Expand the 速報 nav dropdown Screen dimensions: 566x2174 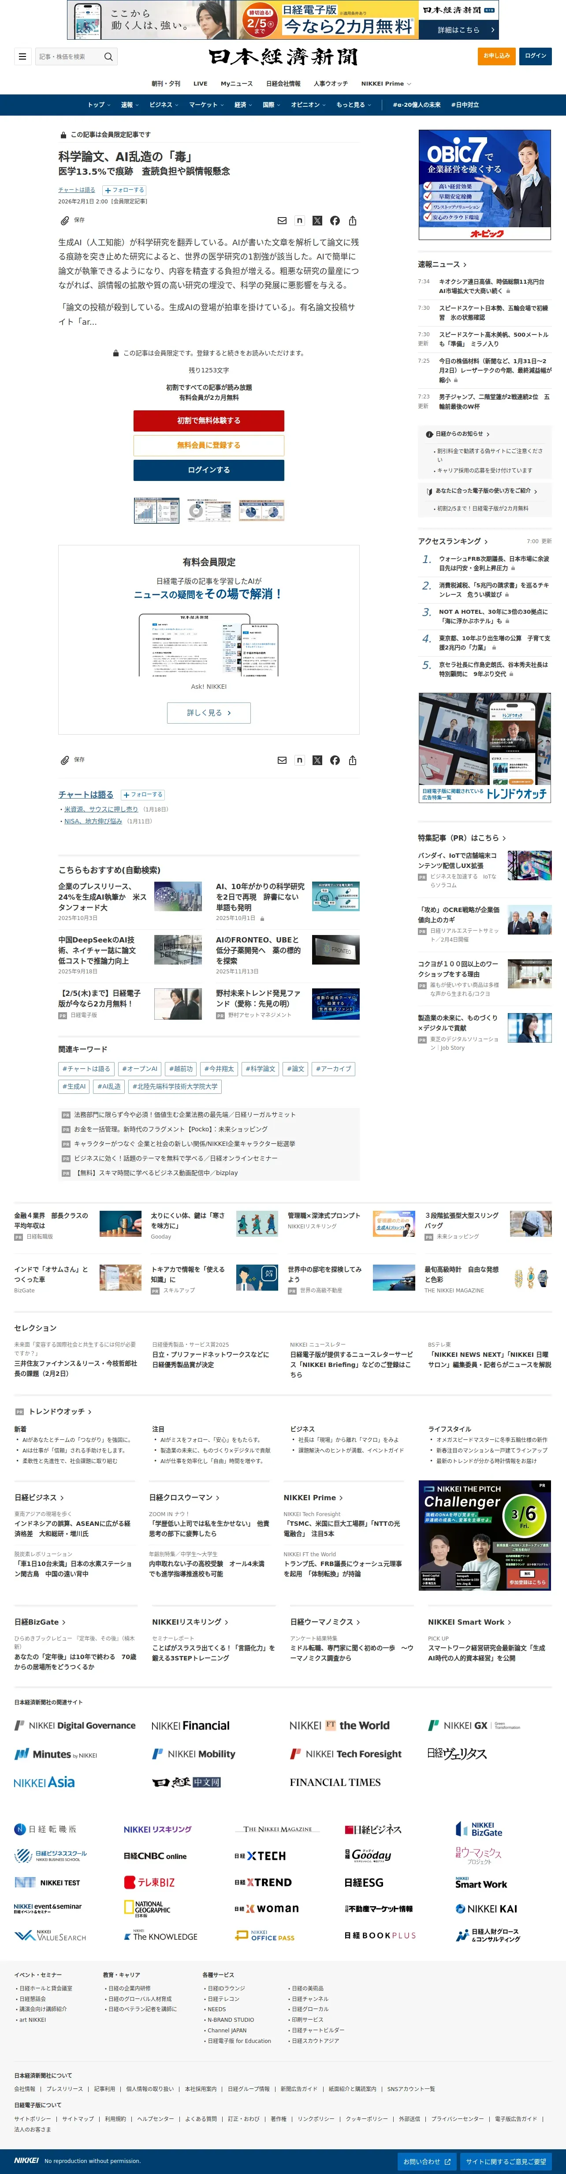click(129, 105)
